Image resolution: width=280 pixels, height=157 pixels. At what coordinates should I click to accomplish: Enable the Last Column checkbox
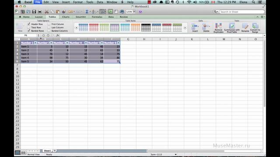(49, 27)
